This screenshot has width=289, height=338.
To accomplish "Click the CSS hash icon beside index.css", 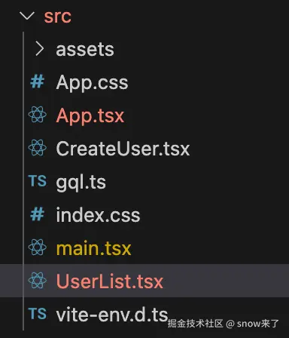I will tap(38, 214).
